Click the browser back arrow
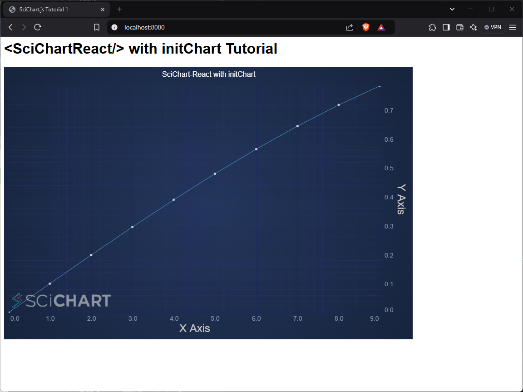523x392 pixels. (x=10, y=27)
